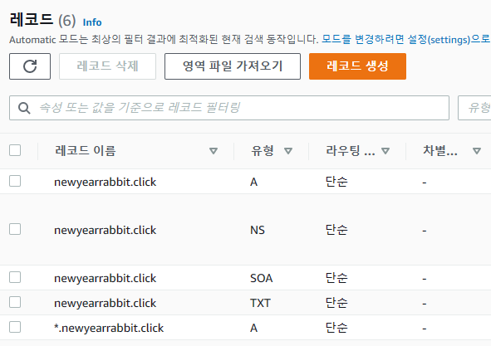Click 영역 파일 가져오기 button
The image size is (491, 346).
(233, 66)
